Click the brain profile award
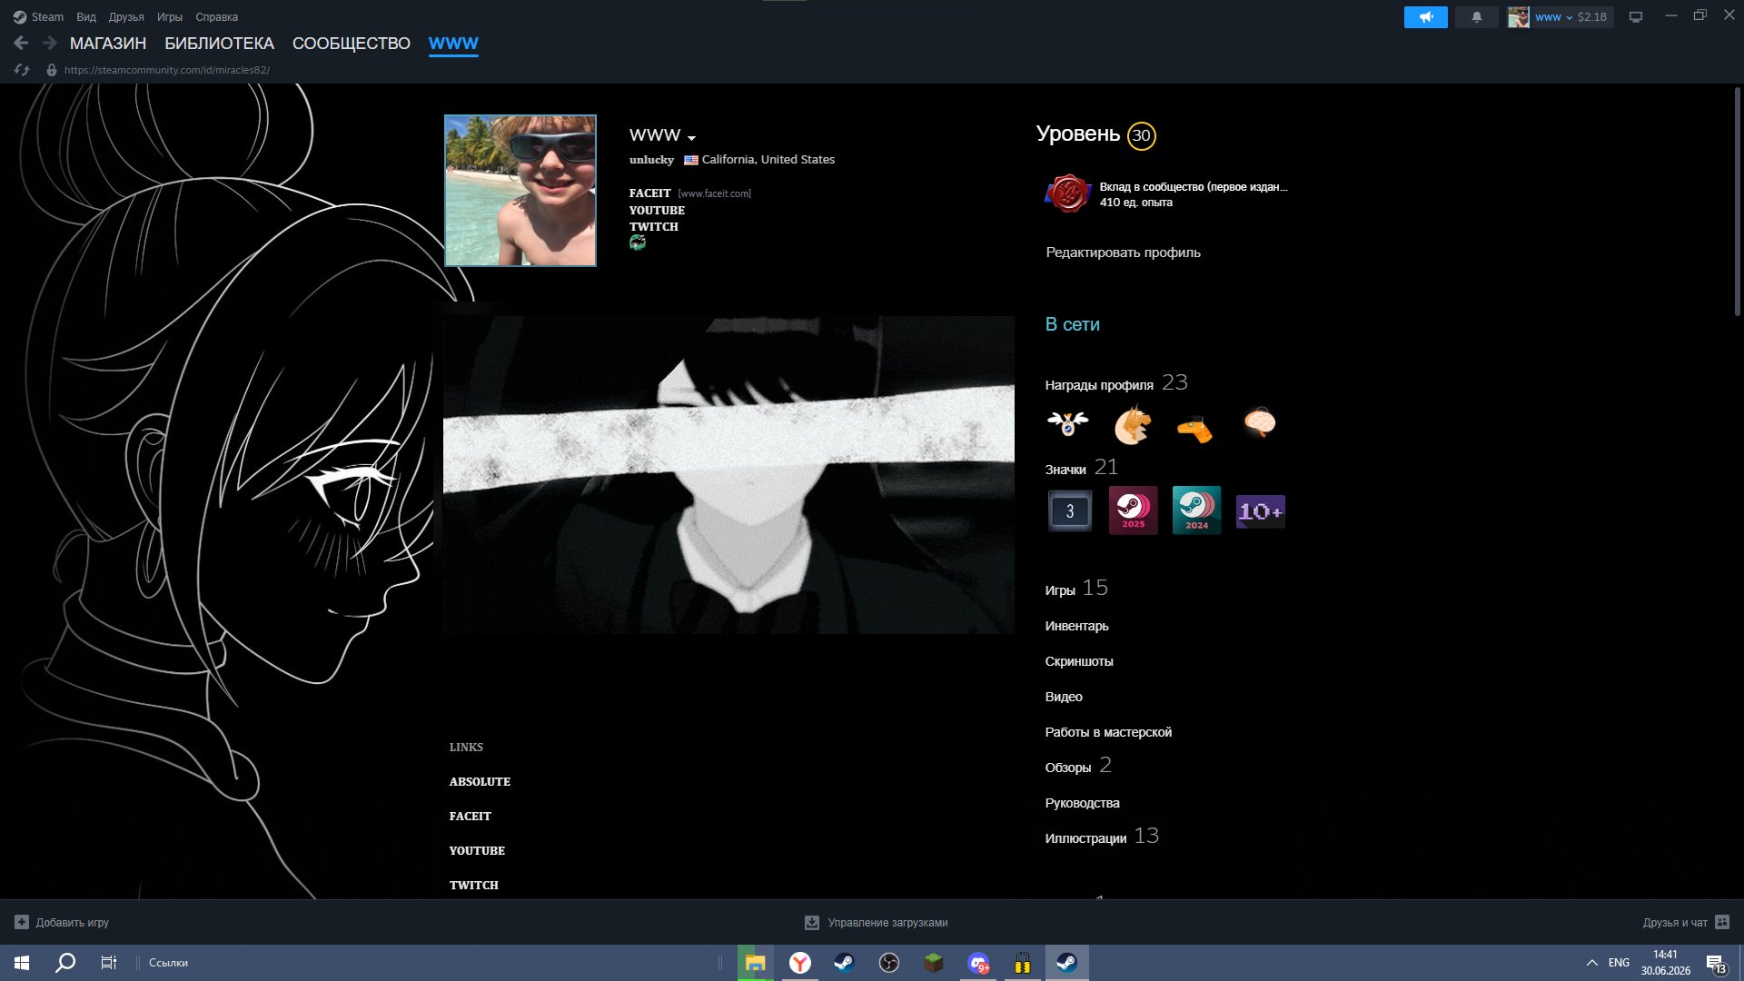The width and height of the screenshot is (1744, 981). pos(1259,422)
